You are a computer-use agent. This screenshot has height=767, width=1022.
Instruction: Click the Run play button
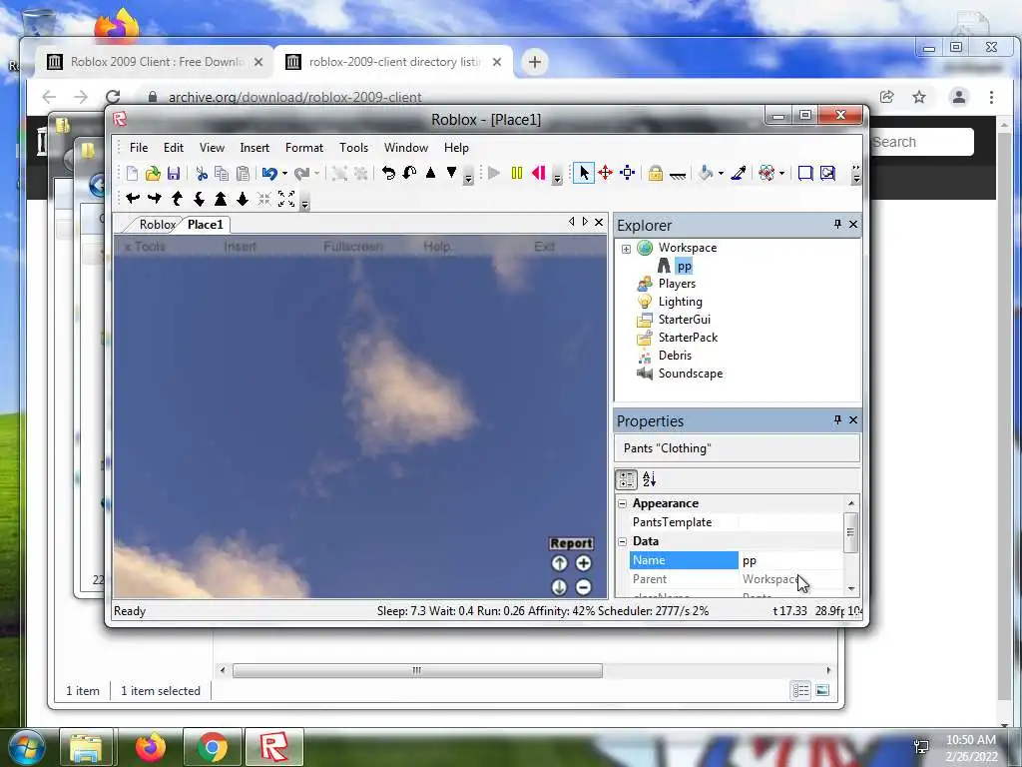[494, 173]
